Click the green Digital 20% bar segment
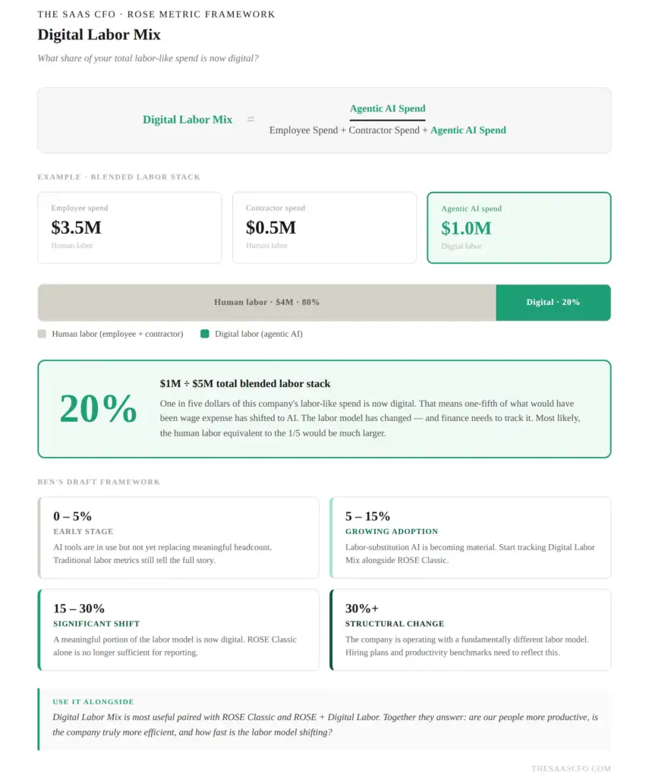 tap(553, 302)
